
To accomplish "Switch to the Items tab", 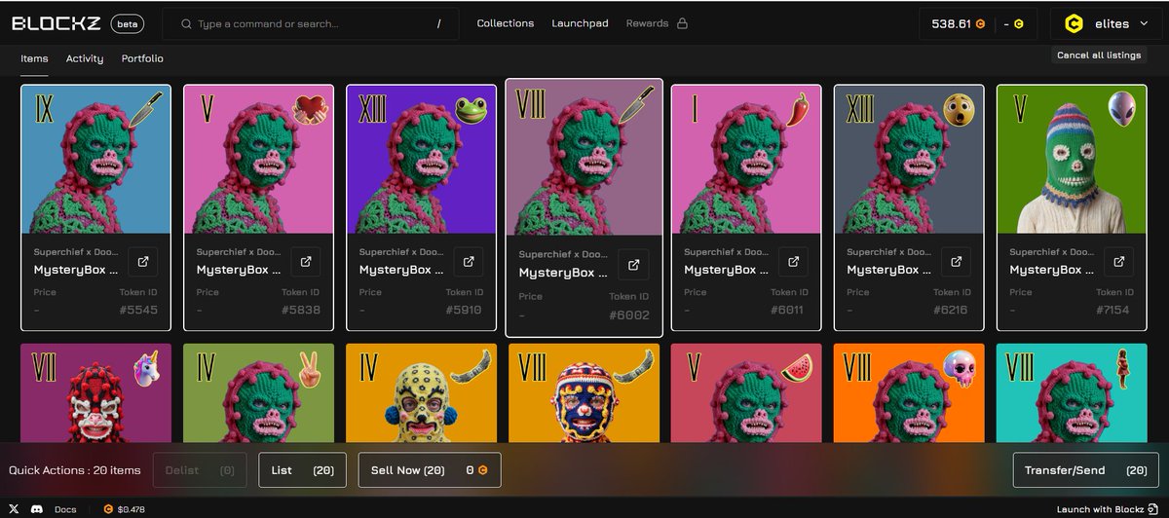I will tap(34, 58).
